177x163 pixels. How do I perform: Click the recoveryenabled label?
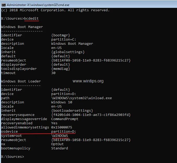point(17,123)
